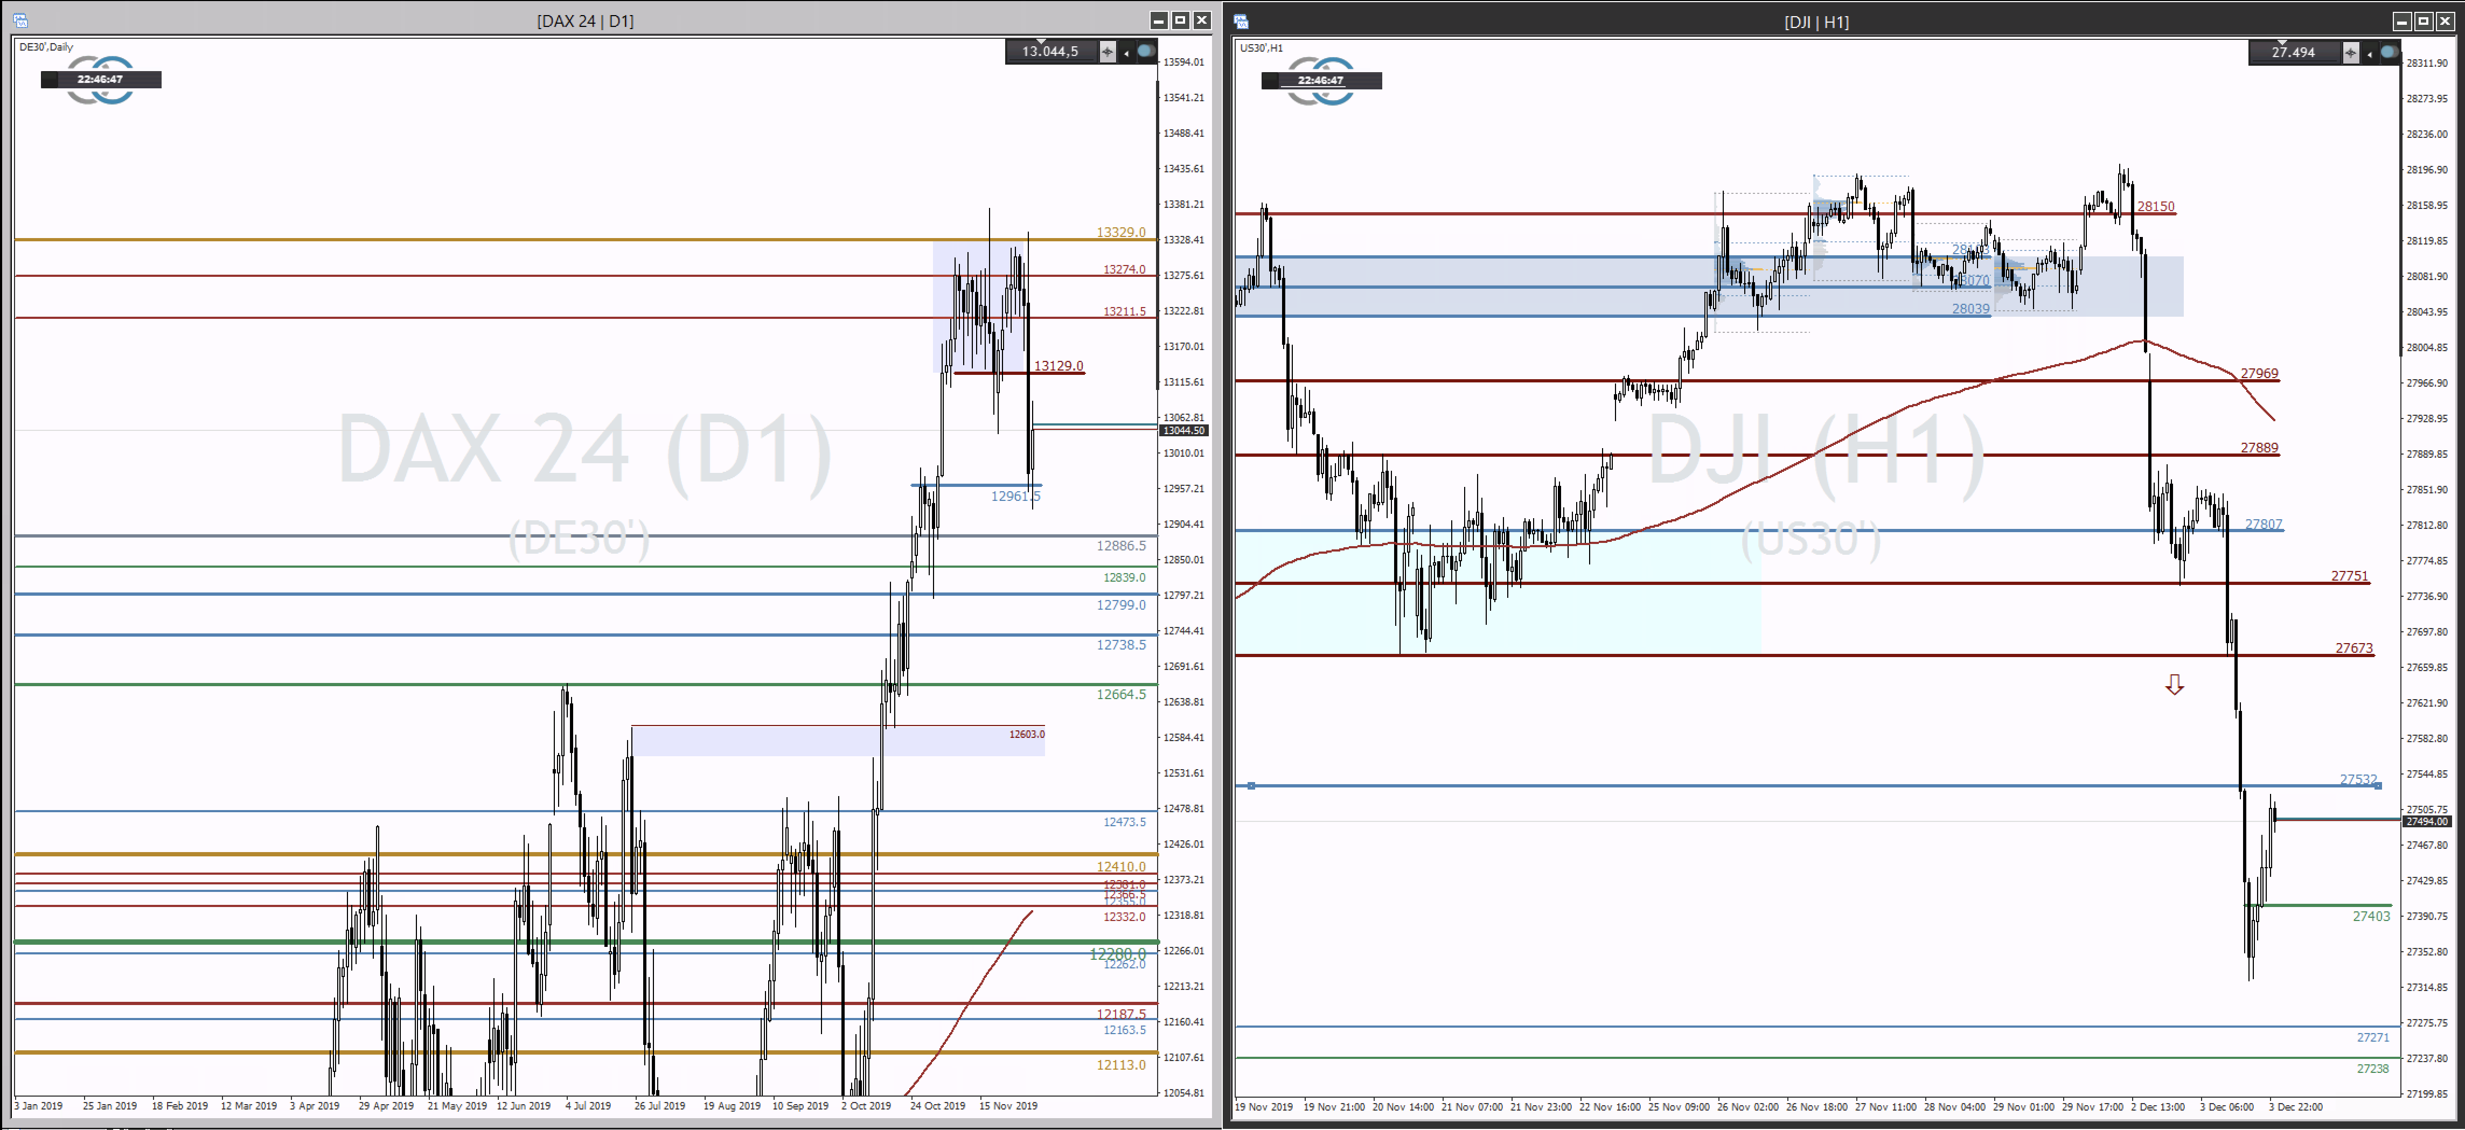Maximize the DJI H1 chart window

pos(2424,21)
